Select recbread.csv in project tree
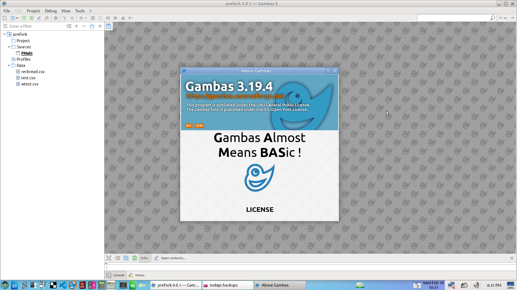 tap(33, 72)
